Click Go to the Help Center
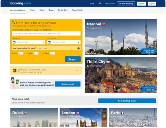Image resolution: width=166 pixels, height=128 pixels. click(127, 101)
